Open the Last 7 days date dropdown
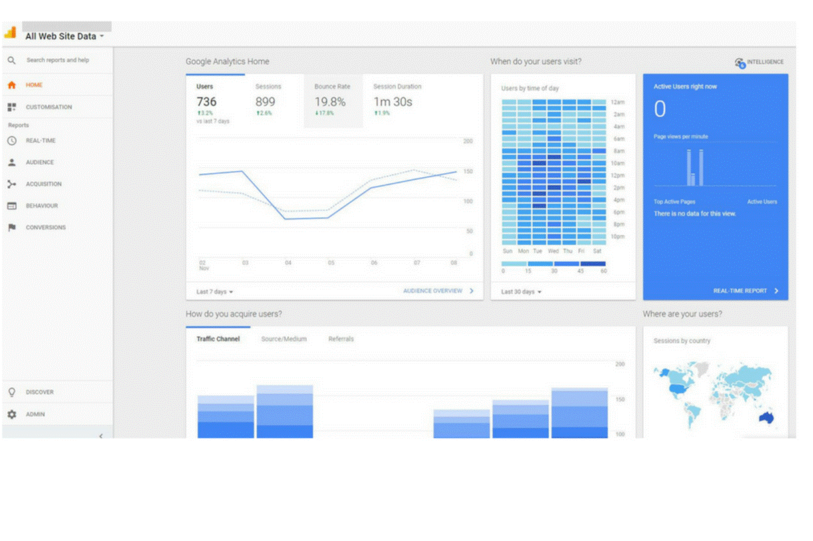The width and height of the screenshot is (813, 541). (x=215, y=292)
